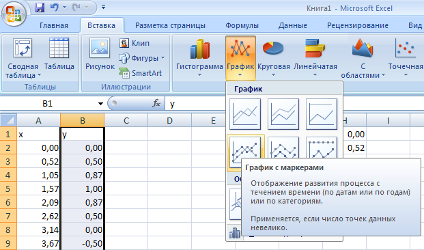The height and width of the screenshot is (250, 424).
Task: Expand the Name Box dropdown arrow
Action: (x=100, y=104)
